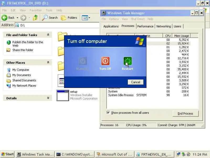This screenshot has height=158, width=210.
Task: Select System Idle Process row
Action: pyautogui.click(x=149, y=95)
